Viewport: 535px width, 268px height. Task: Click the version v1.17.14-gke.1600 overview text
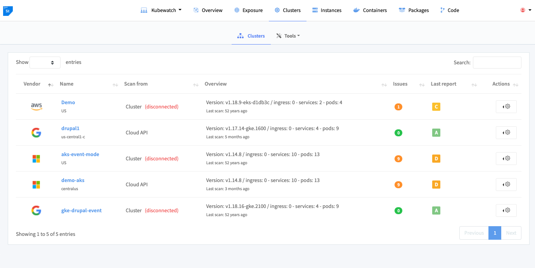point(272,129)
